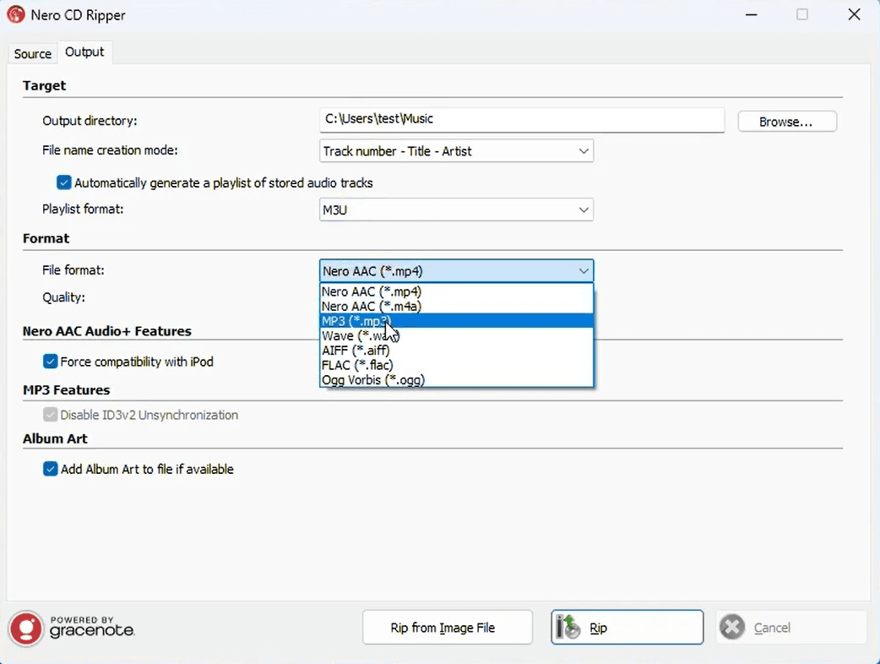This screenshot has height=664, width=880.
Task: Pick AIFF (*.aiff) format option
Action: (x=456, y=351)
